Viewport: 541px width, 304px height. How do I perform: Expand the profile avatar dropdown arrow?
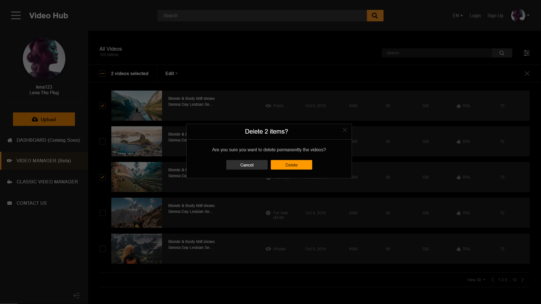point(528,15)
